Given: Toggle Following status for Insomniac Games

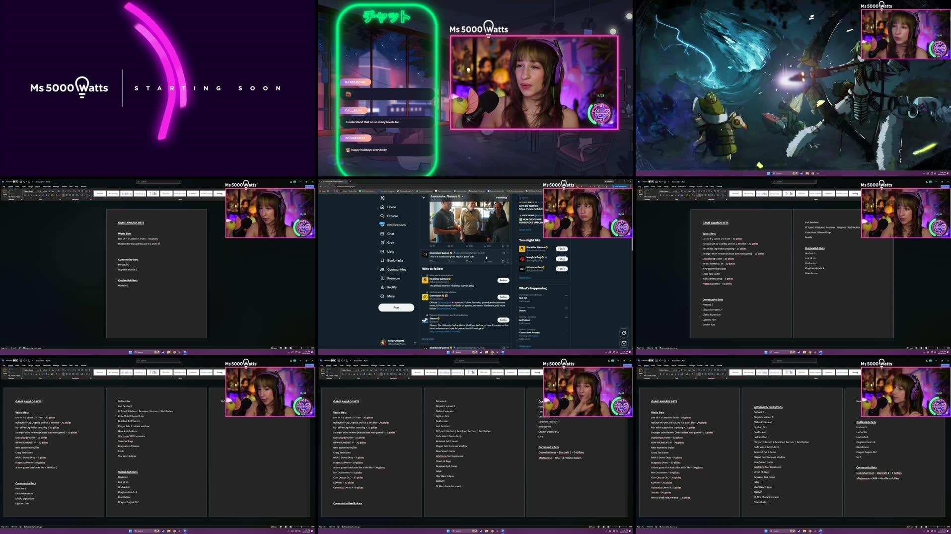Looking at the screenshot, I should (501, 197).
